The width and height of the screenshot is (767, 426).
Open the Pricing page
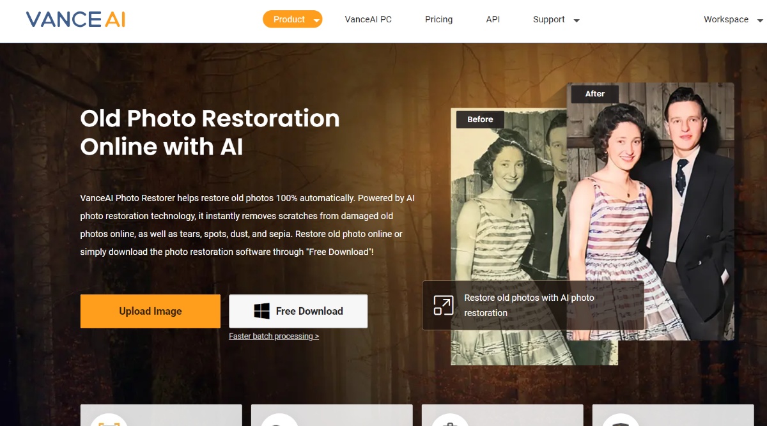point(438,19)
